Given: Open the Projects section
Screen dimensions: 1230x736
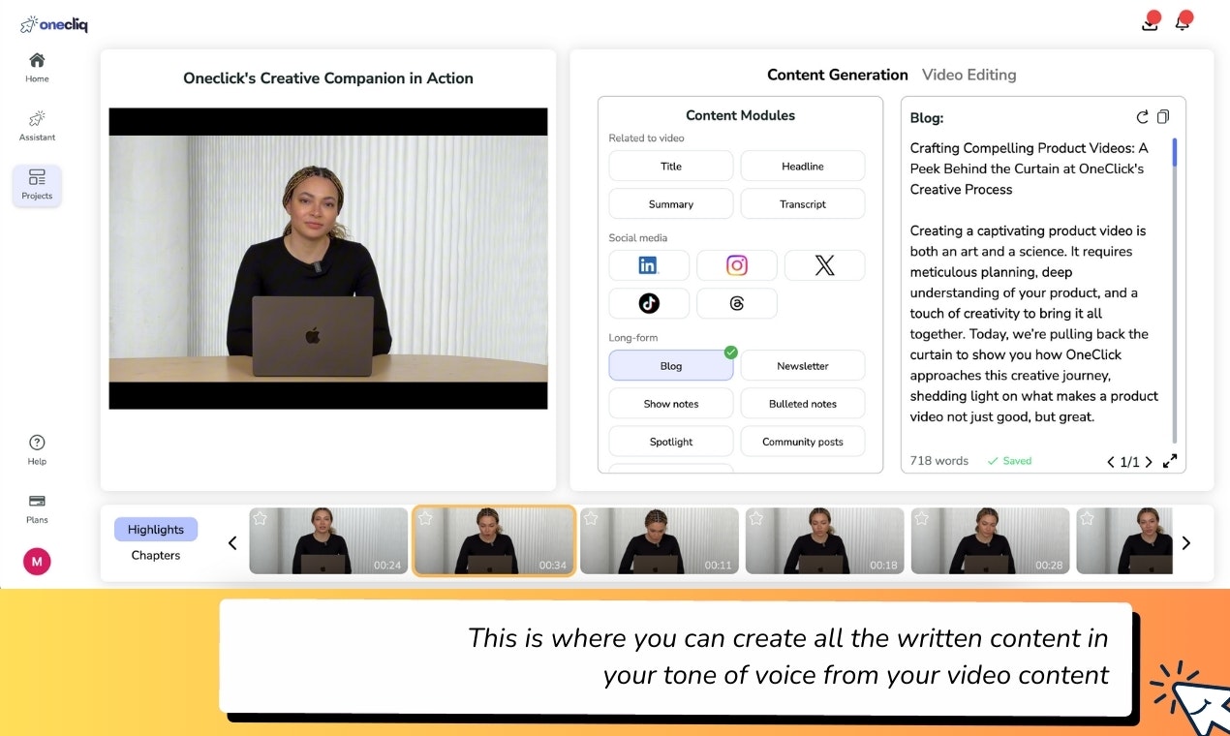Looking at the screenshot, I should [37, 184].
